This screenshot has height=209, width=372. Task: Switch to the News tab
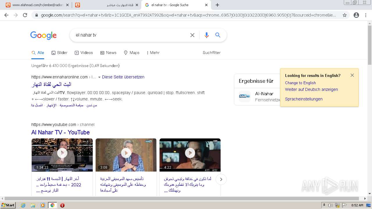point(108,53)
